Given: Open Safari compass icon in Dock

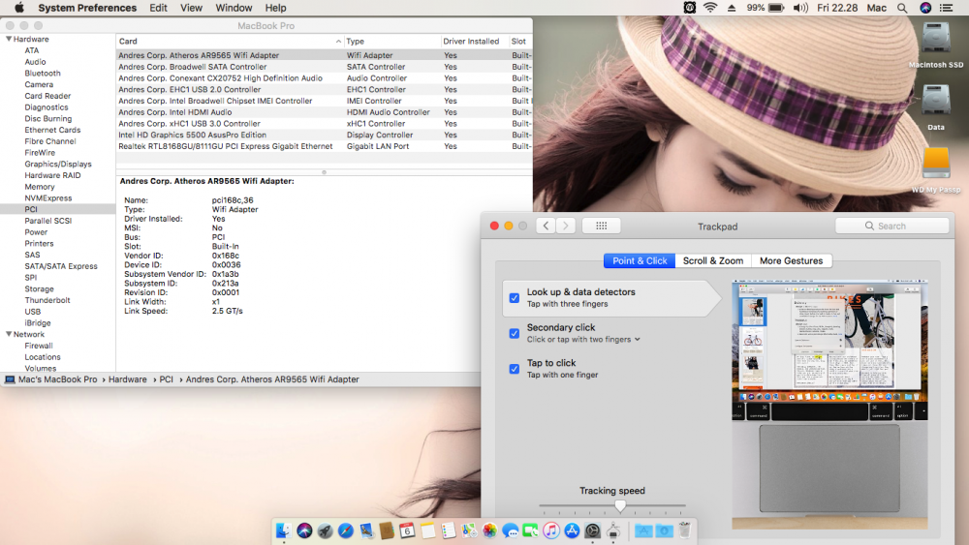Looking at the screenshot, I should click(x=346, y=530).
